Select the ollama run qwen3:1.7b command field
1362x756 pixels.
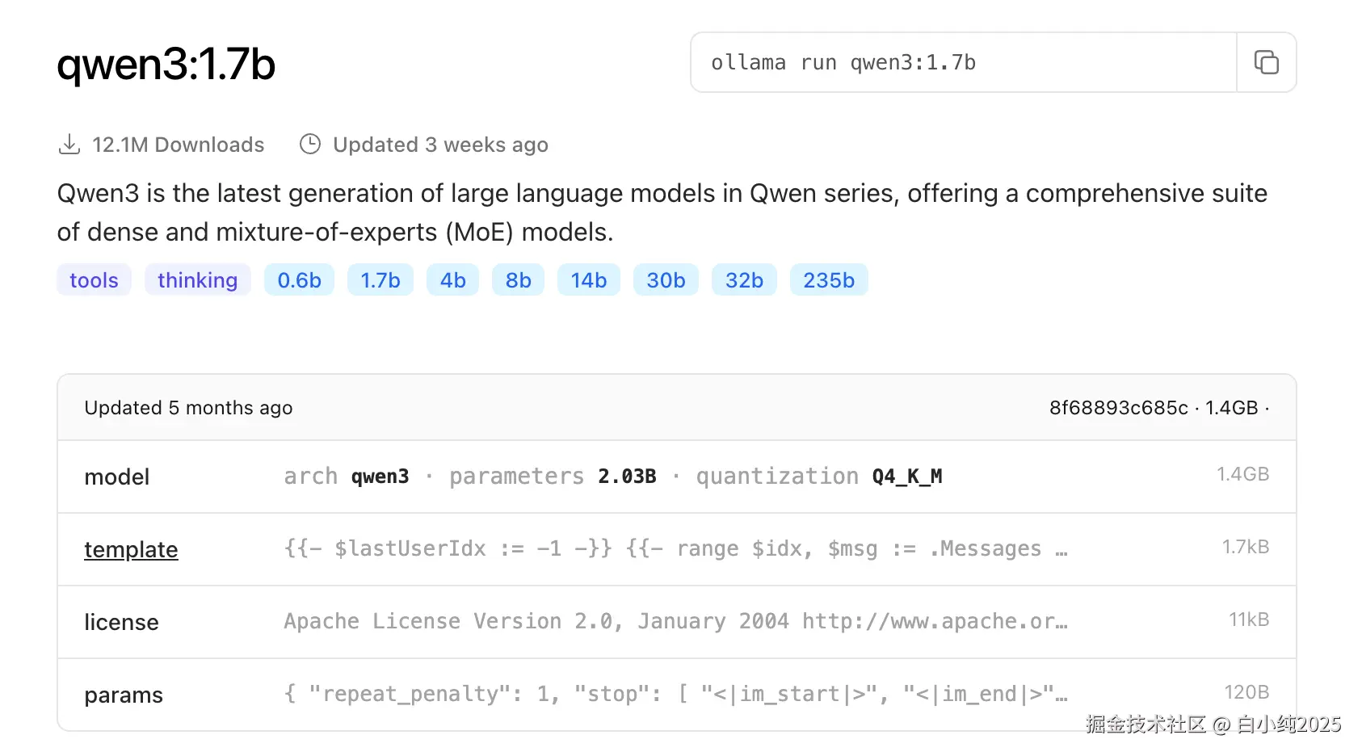point(964,62)
